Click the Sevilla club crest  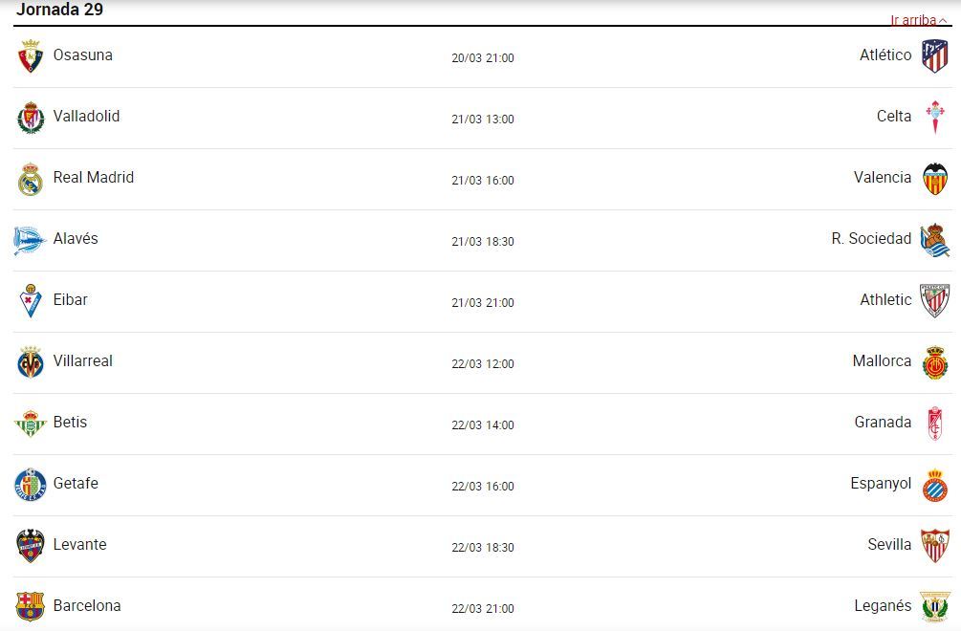click(x=934, y=545)
